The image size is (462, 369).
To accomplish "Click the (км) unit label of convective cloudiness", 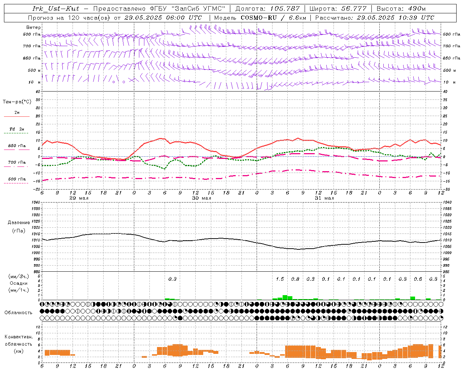I will [18, 351].
